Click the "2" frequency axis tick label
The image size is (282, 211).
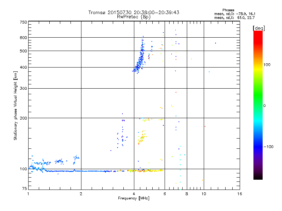[81, 194]
